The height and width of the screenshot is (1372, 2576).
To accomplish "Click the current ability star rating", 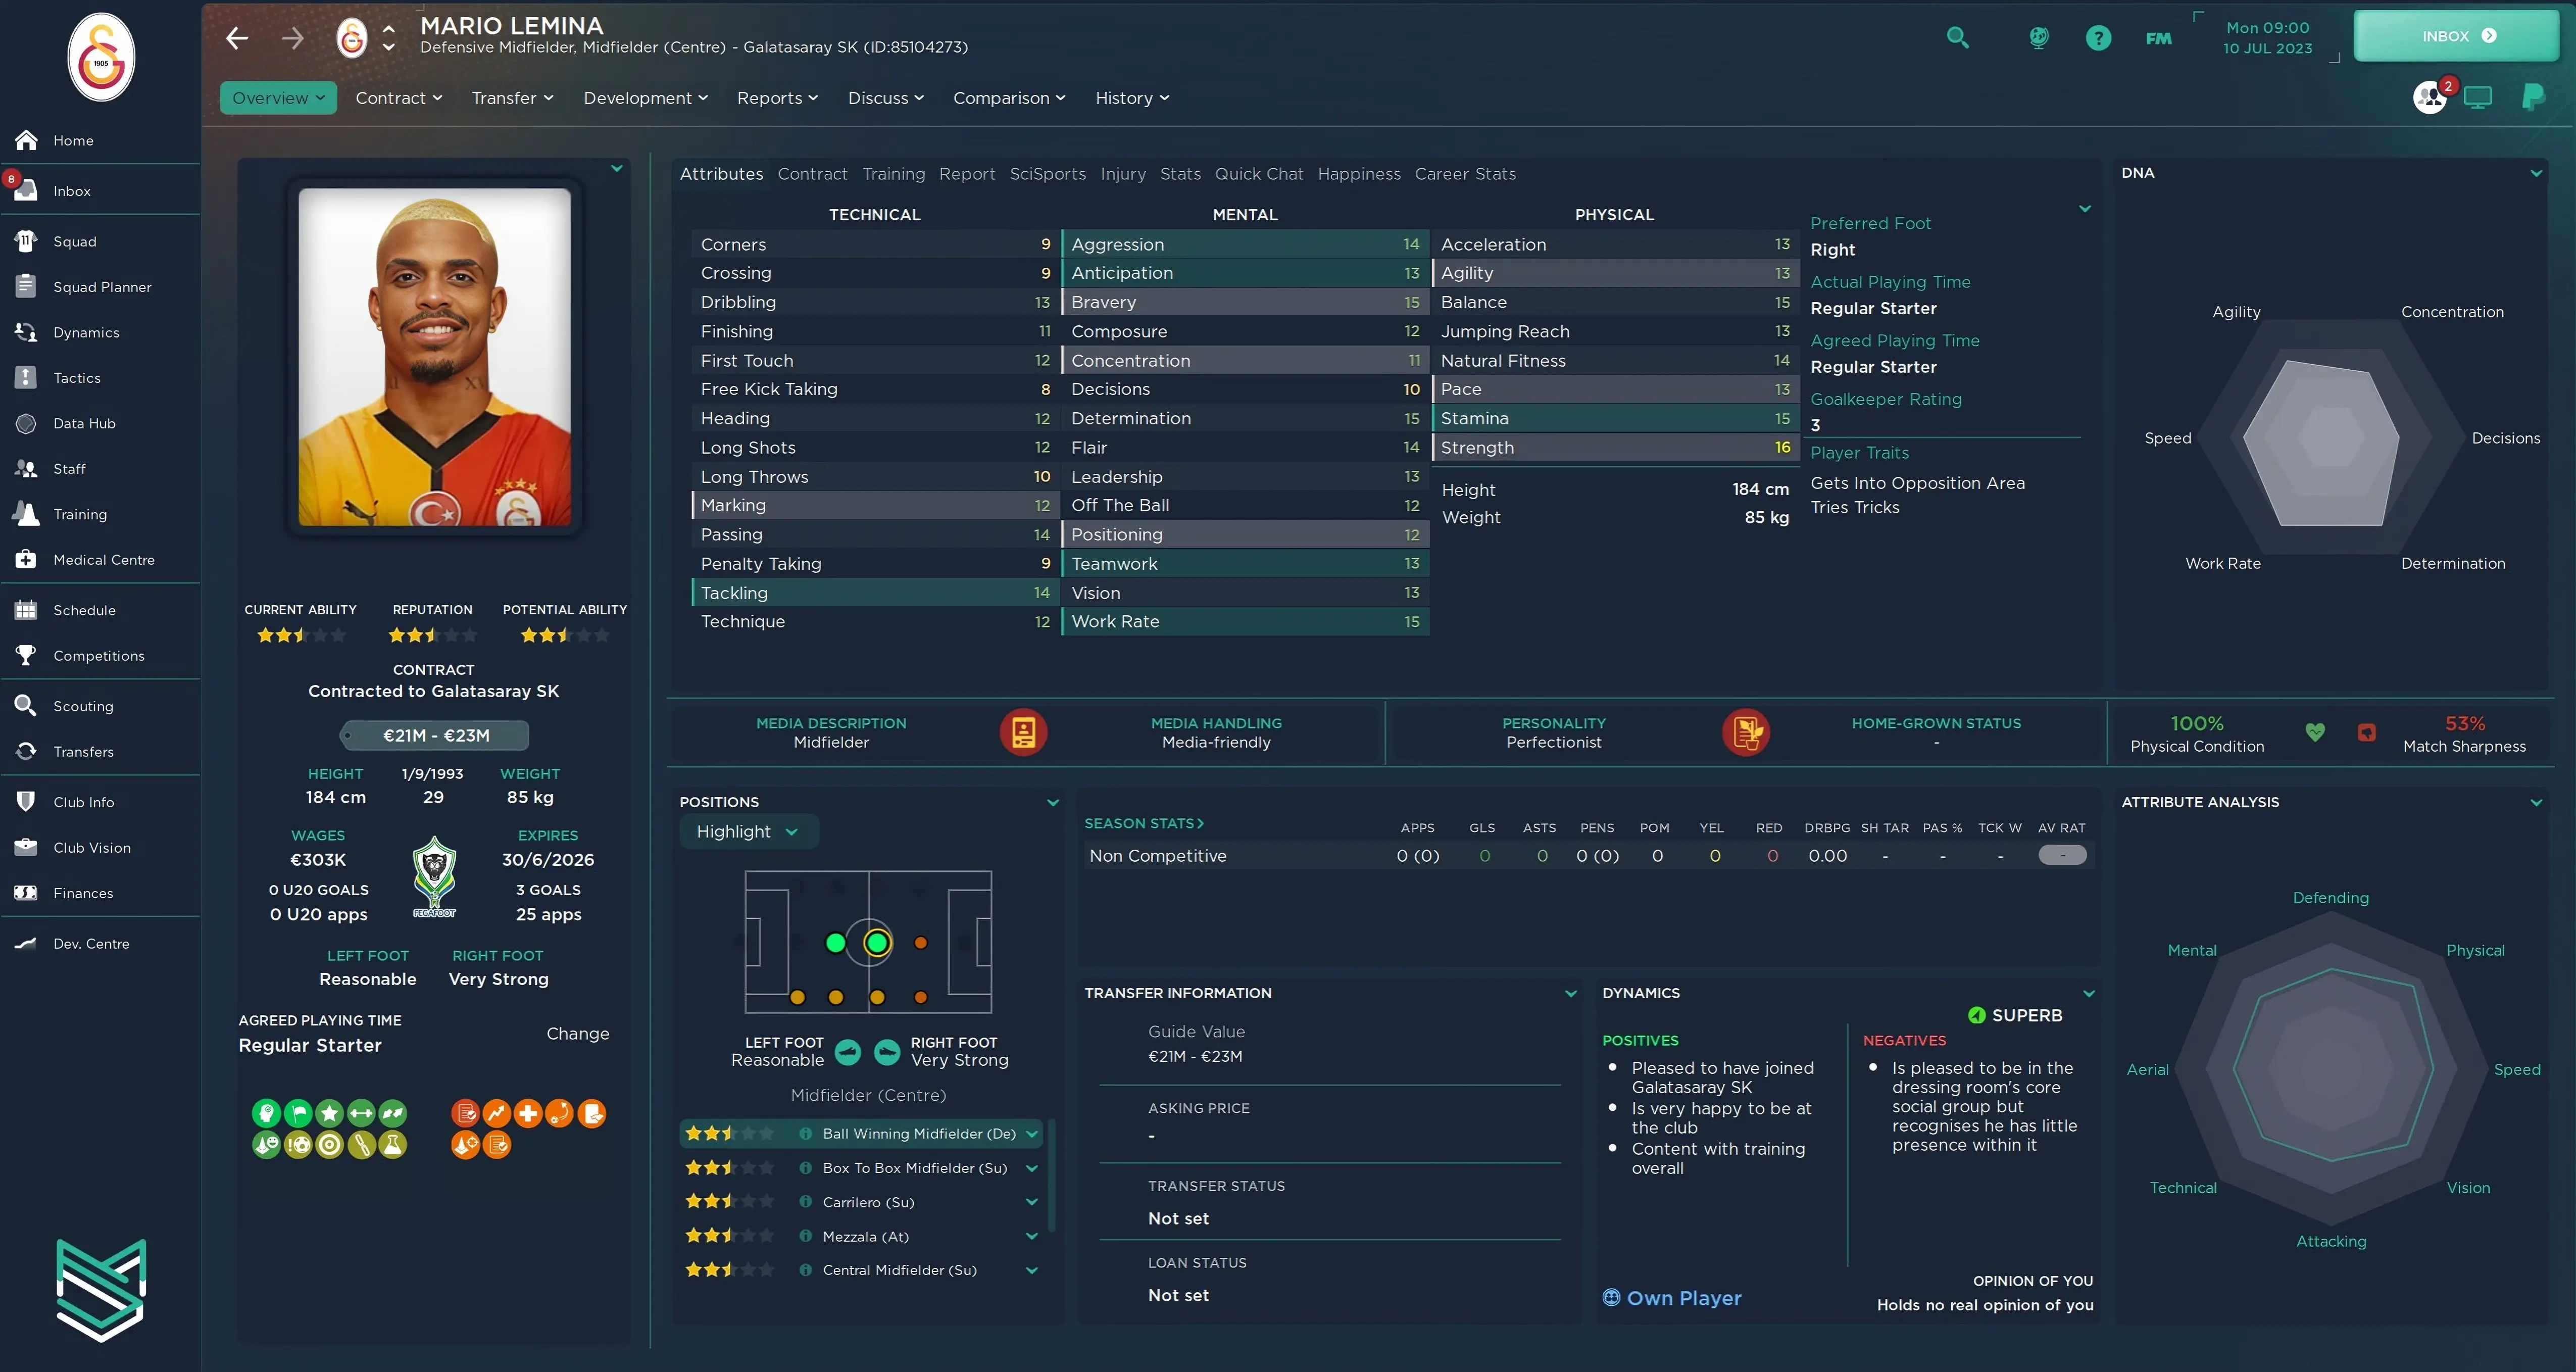I will 301,634.
